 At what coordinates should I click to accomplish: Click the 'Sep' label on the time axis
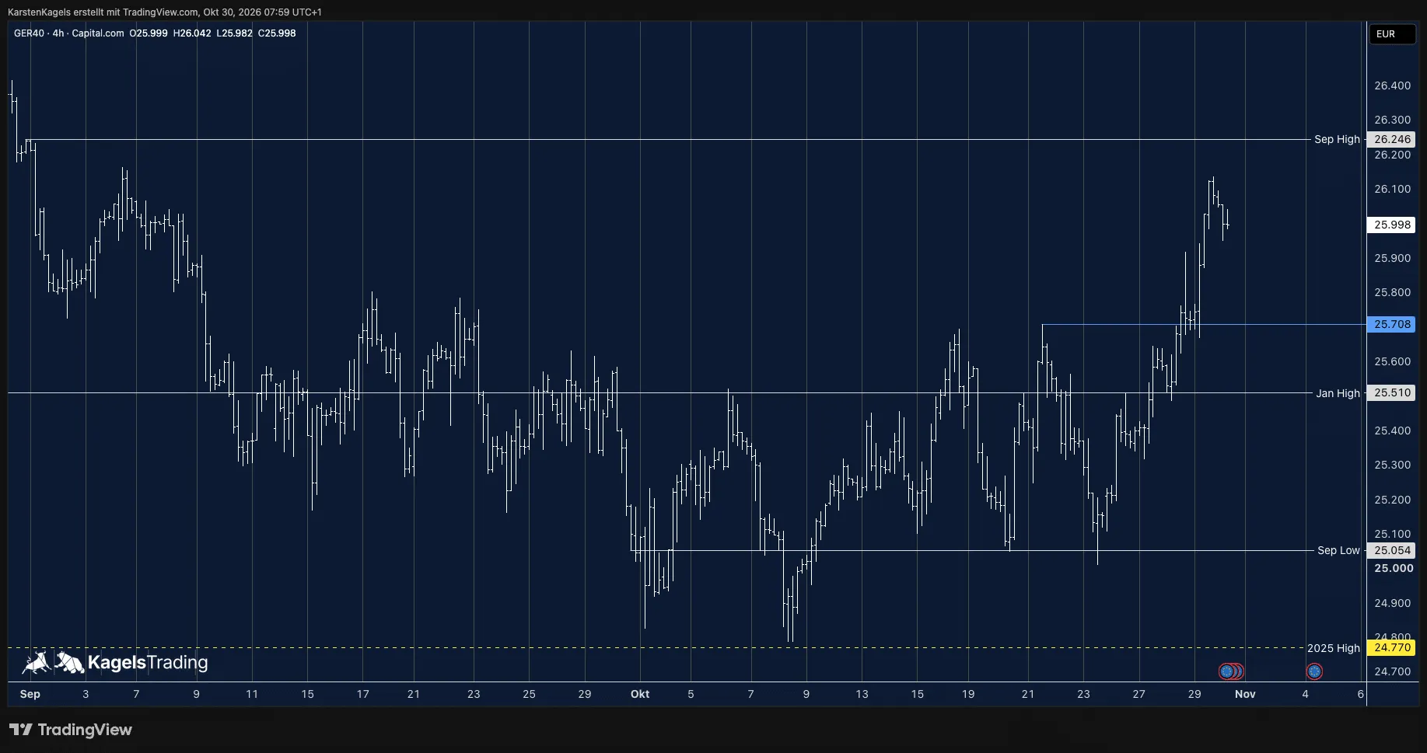coord(30,694)
